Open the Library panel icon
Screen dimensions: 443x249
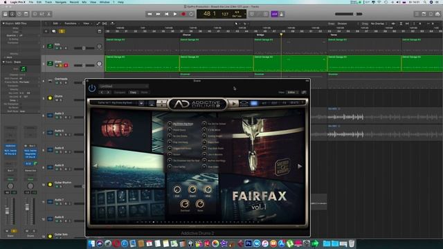tap(6, 14)
